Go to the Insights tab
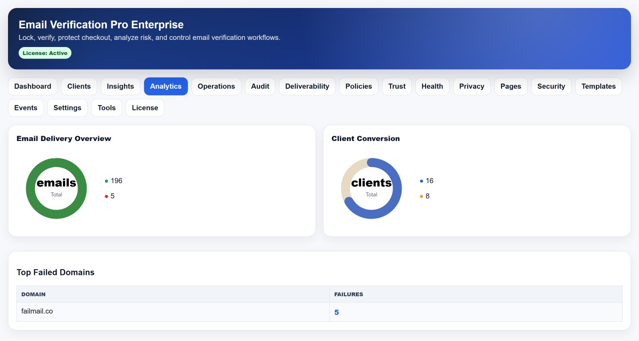This screenshot has height=341, width=639. [120, 86]
